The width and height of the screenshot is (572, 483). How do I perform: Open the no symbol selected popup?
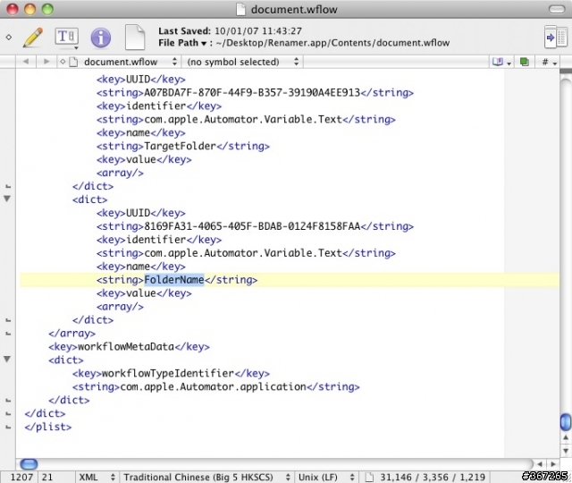click(x=243, y=62)
